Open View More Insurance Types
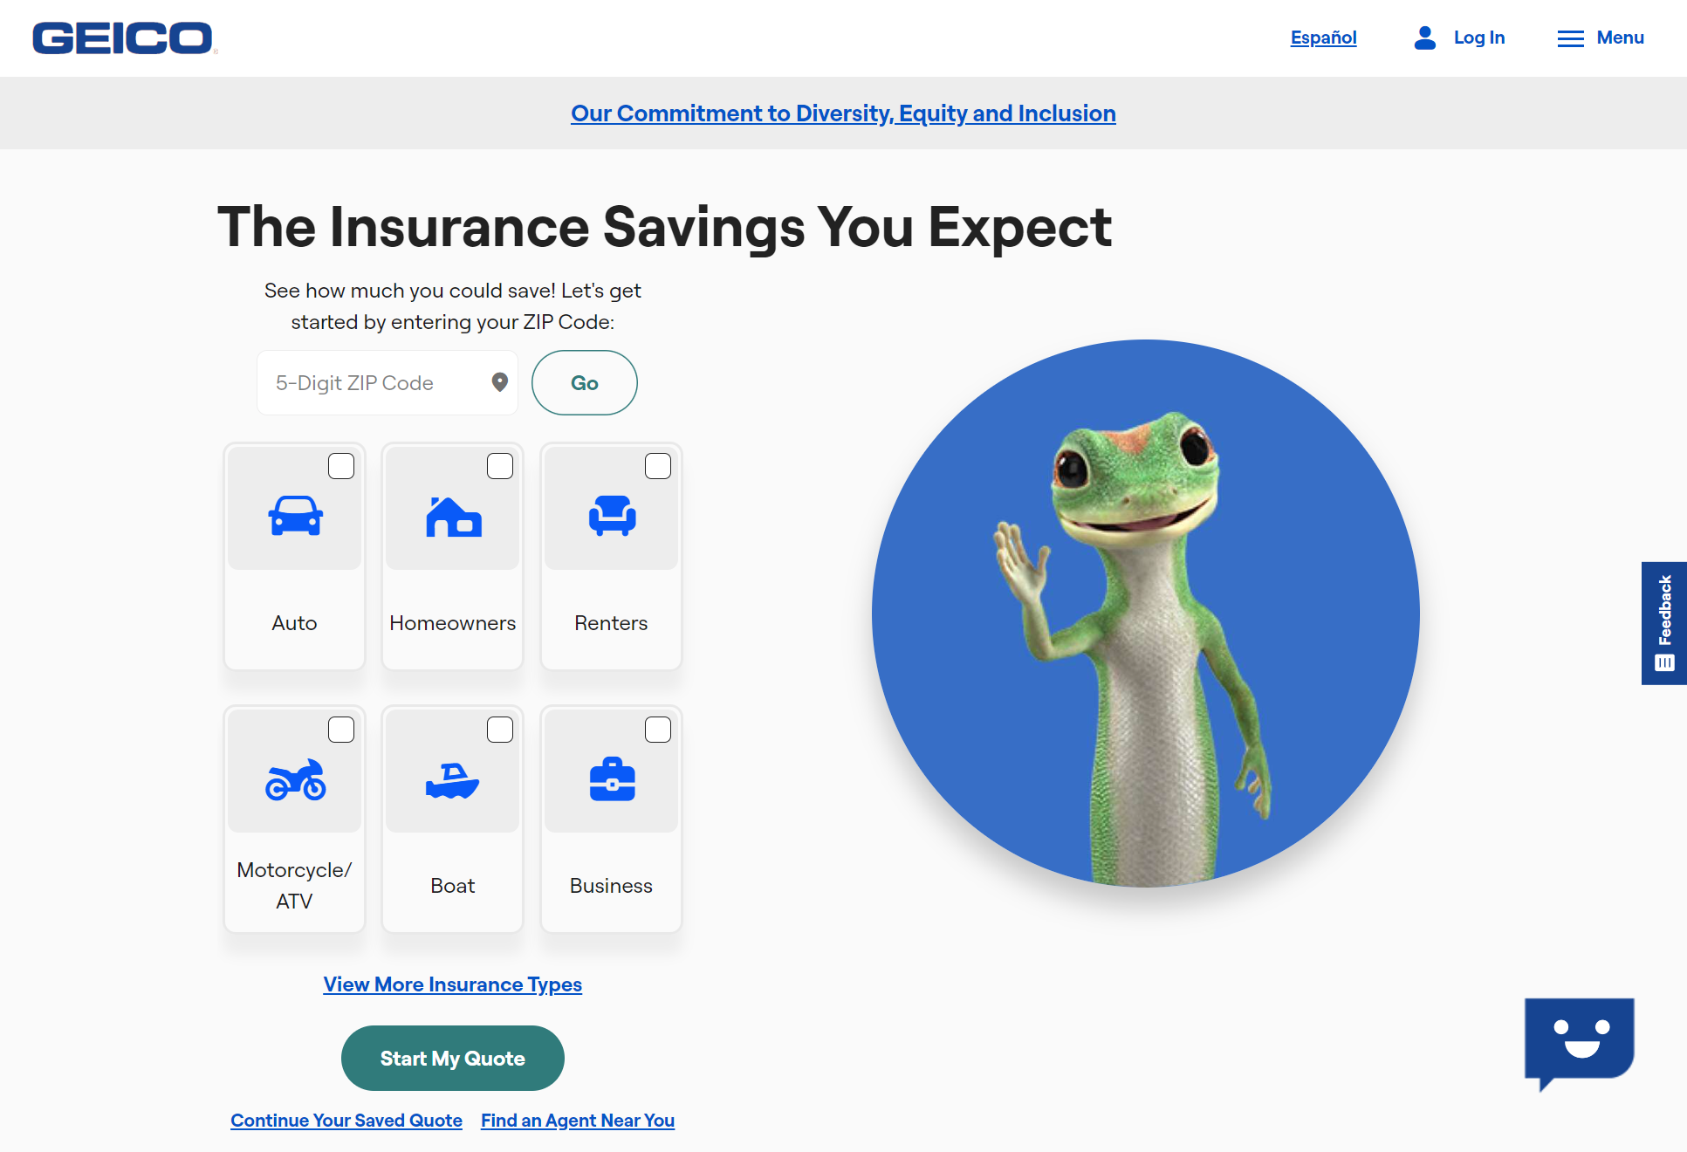 (451, 984)
